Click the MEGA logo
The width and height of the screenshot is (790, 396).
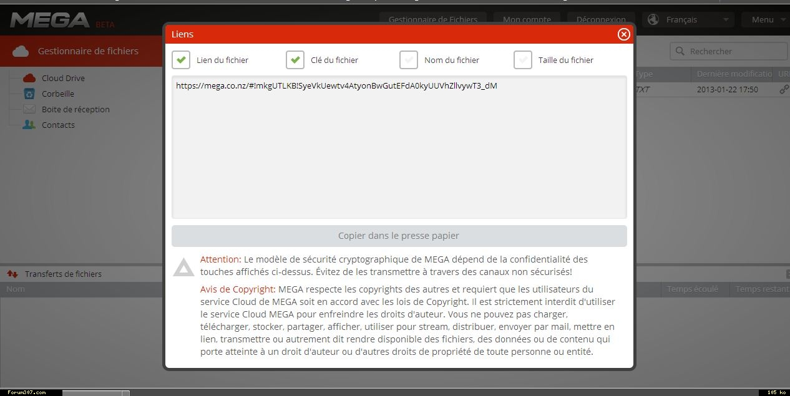click(x=50, y=21)
